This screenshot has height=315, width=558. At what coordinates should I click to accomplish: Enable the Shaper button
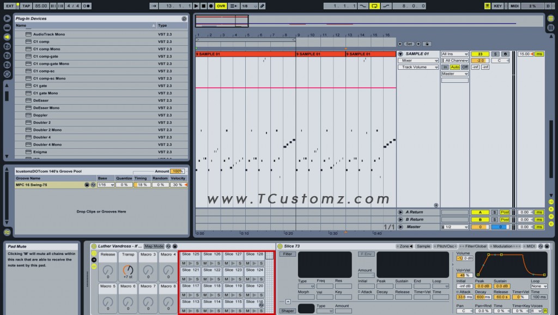(288, 311)
